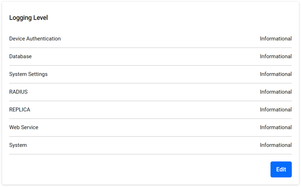Click Informational value for System Settings
This screenshot has width=301, height=187.
[x=276, y=74]
